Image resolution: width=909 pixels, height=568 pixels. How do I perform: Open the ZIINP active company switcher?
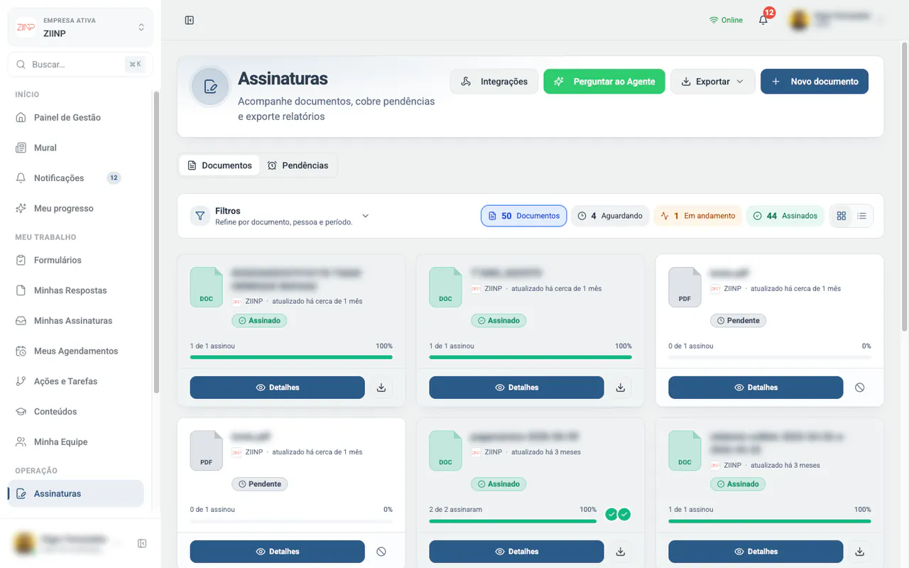click(80, 27)
